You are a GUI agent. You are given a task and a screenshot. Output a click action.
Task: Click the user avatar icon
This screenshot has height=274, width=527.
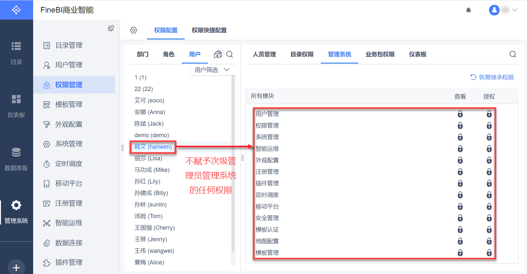point(494,10)
